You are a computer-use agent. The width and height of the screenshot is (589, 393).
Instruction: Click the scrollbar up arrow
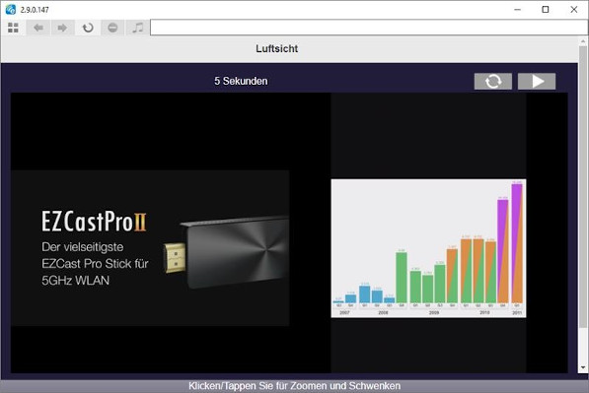[583, 41]
